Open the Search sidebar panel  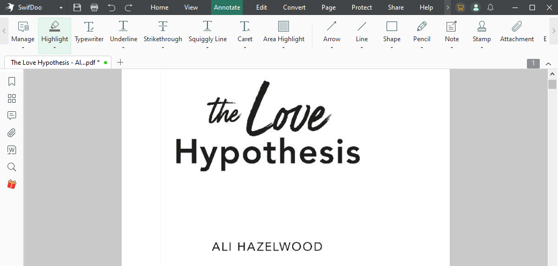point(12,168)
